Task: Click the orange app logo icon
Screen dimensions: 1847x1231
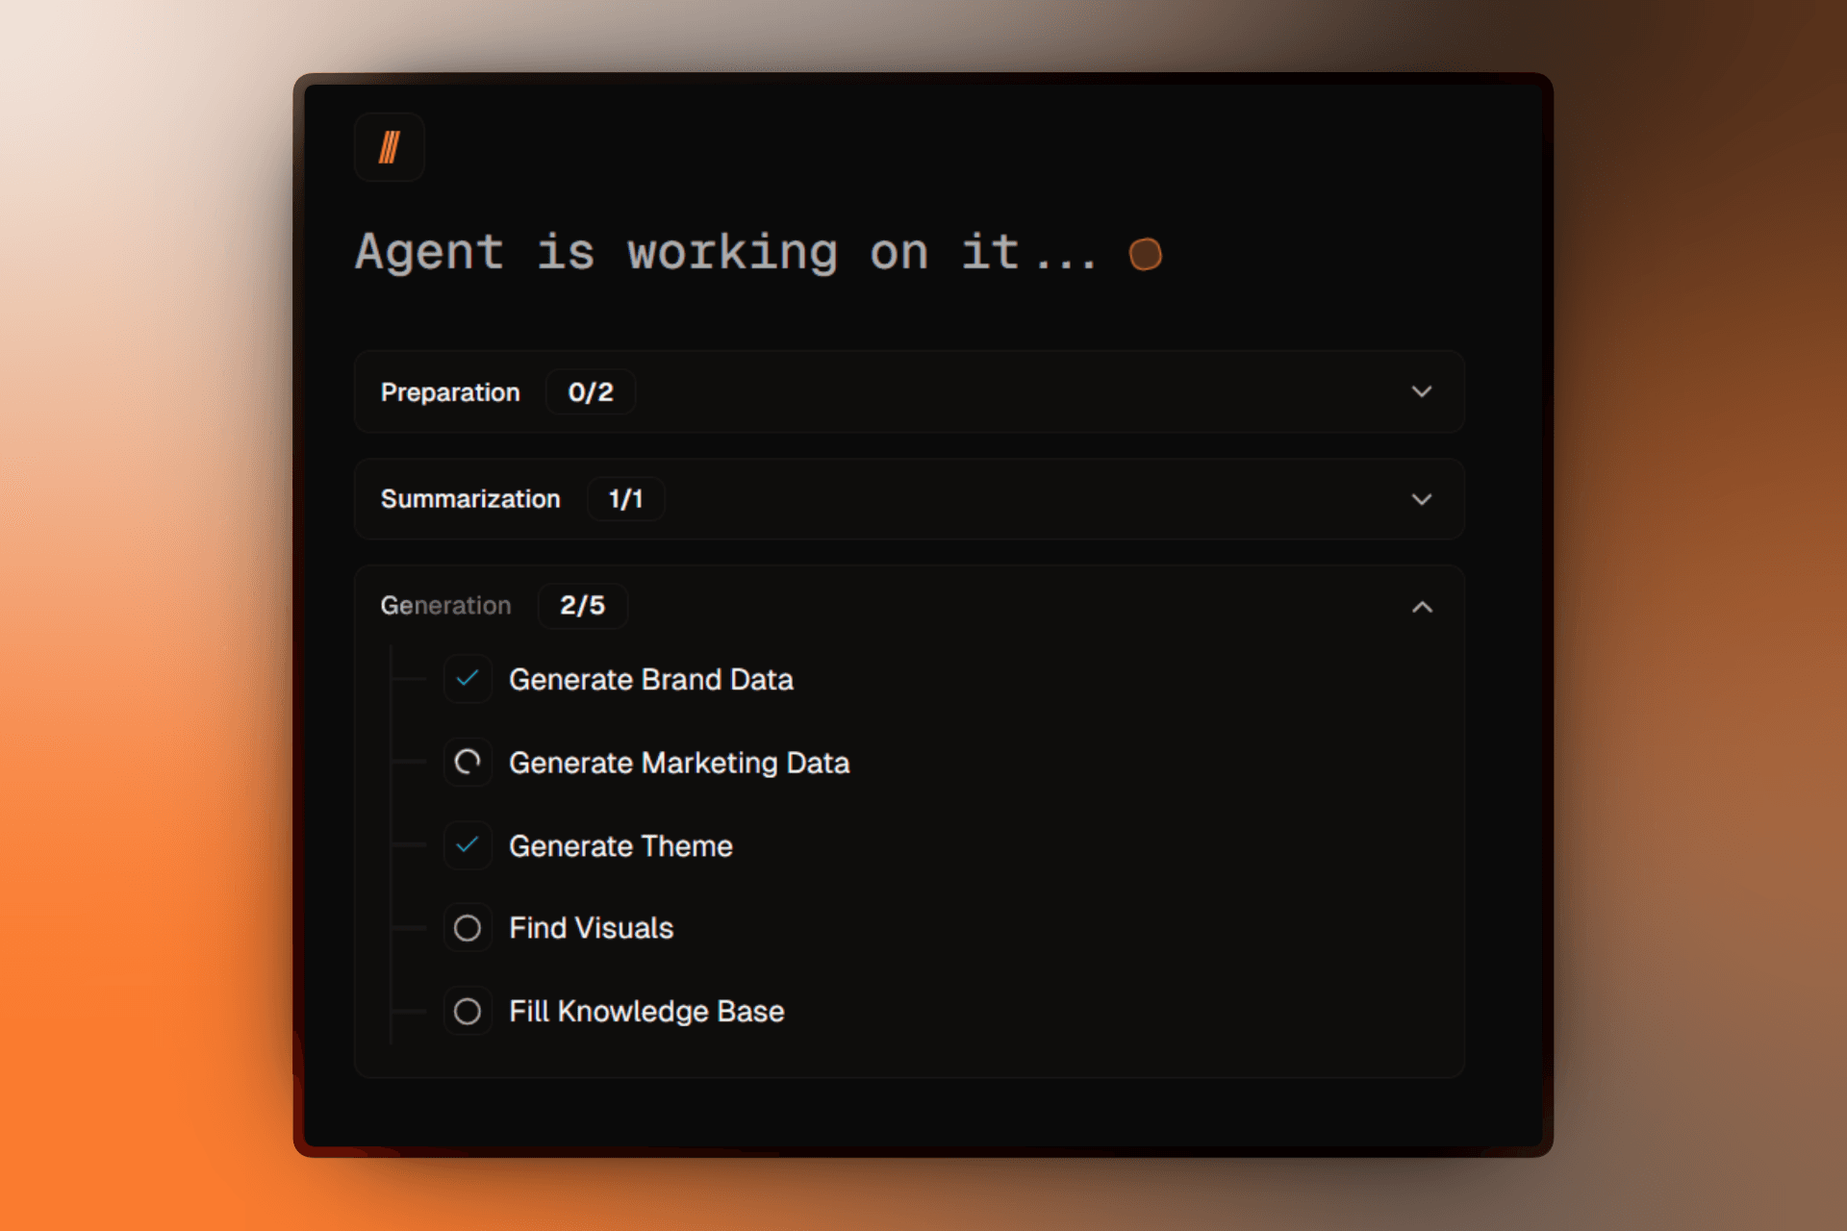Action: [x=389, y=146]
